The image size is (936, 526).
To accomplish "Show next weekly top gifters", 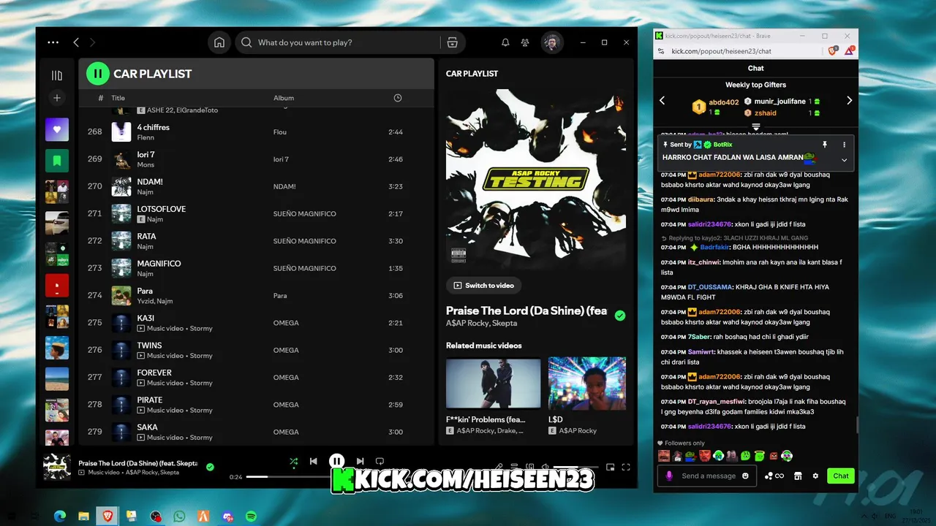I will click(x=849, y=100).
